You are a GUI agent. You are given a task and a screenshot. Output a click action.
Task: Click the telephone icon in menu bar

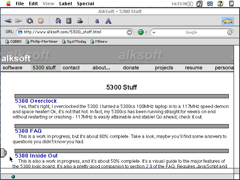(x=210, y=3)
